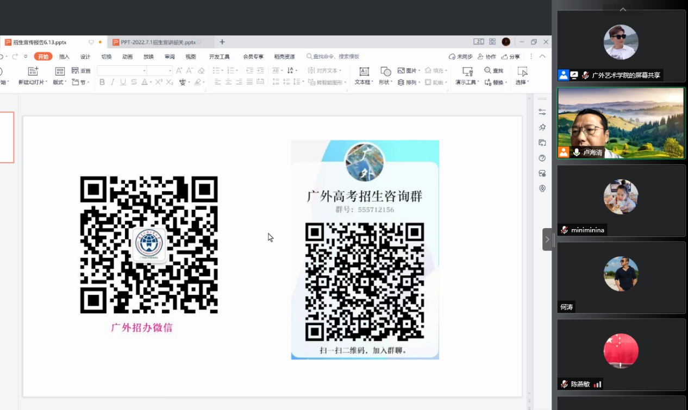This screenshot has width=688, height=410.
Task: Expand the font name dropdown
Action: [x=144, y=71]
